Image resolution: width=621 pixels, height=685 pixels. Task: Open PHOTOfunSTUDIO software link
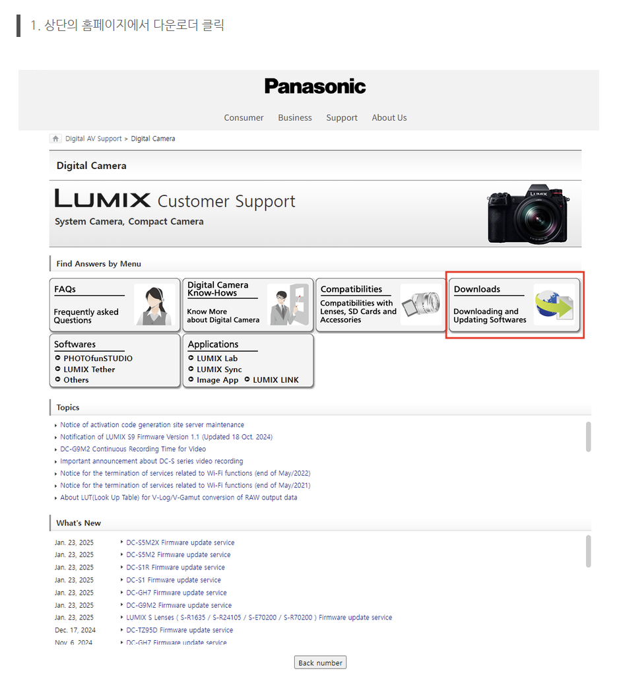[98, 358]
